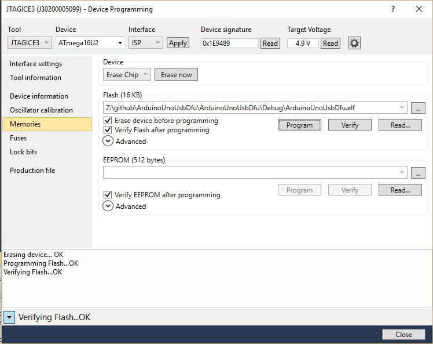Expand Flash Advanced options
Image resolution: width=433 pixels, height=344 pixels.
pos(108,141)
